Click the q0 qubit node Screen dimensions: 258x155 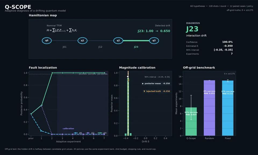pos(47,41)
